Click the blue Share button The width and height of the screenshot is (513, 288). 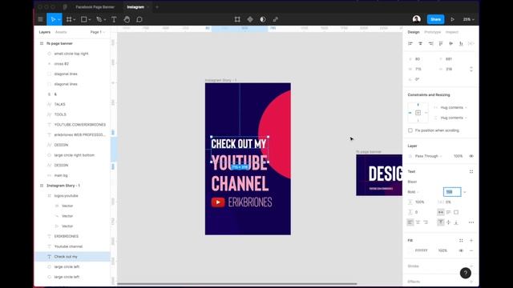435,19
